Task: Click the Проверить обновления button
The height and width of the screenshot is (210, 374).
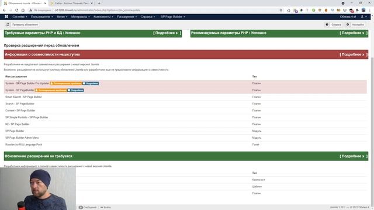Action: pyautogui.click(x=22, y=24)
